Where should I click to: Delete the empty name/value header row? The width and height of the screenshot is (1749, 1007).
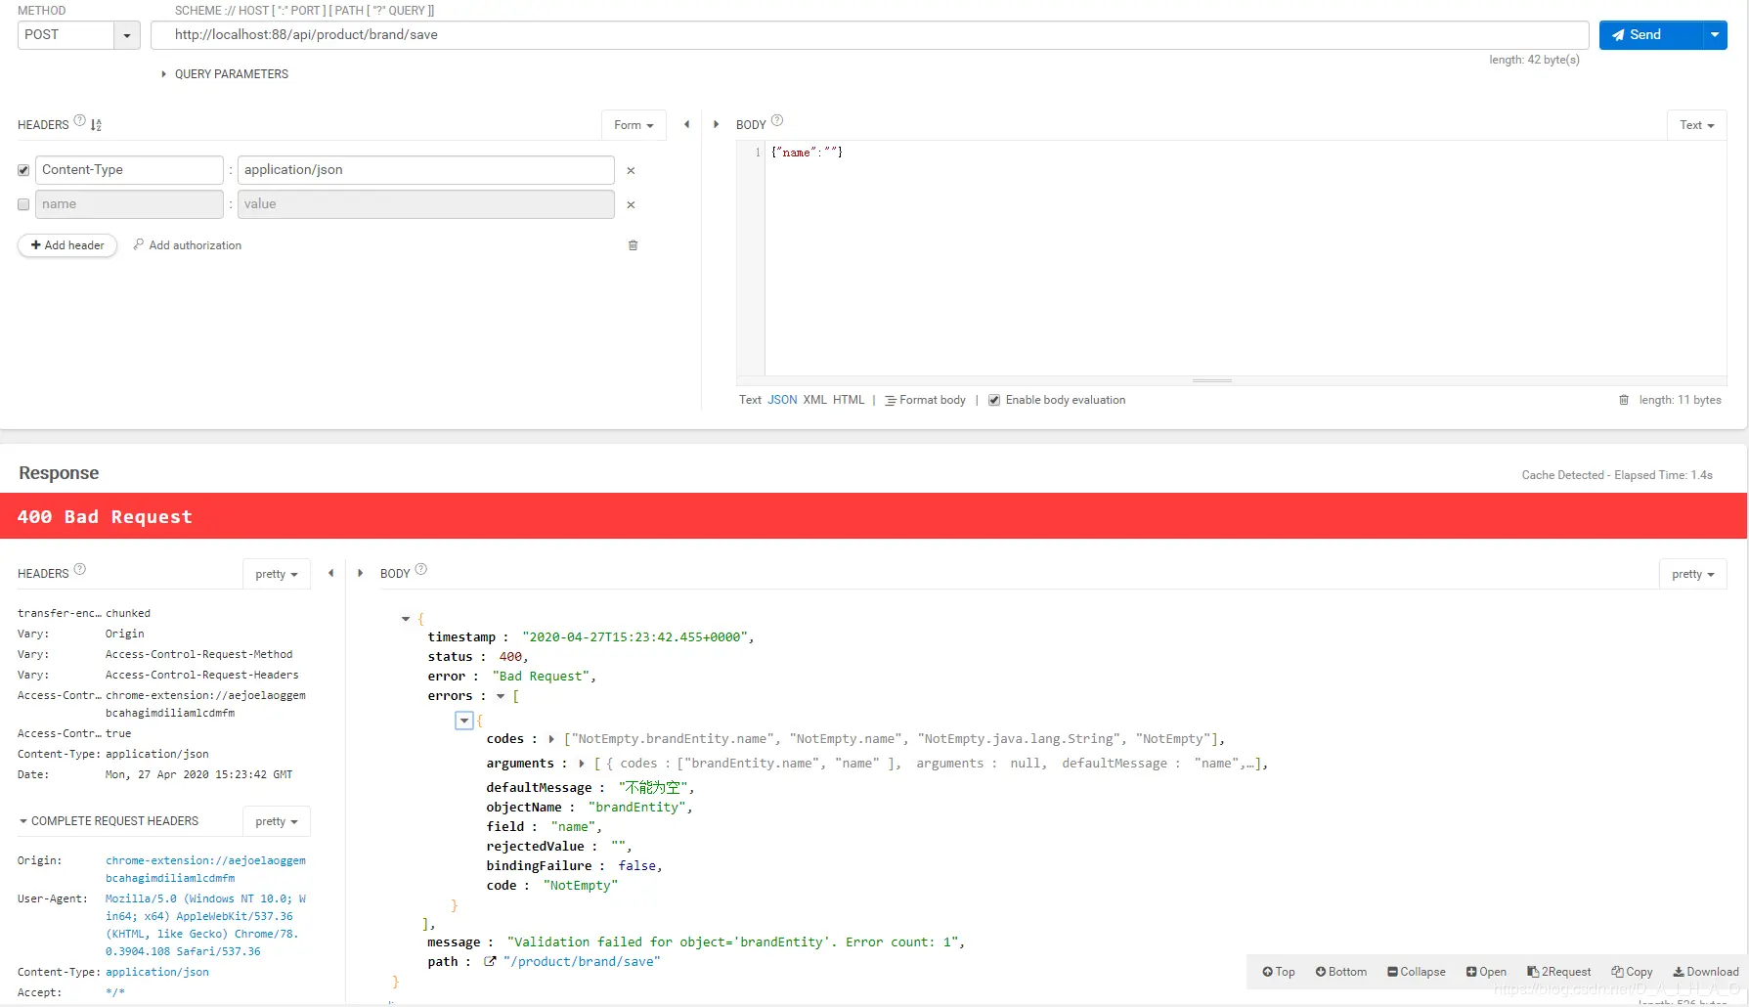point(631,205)
